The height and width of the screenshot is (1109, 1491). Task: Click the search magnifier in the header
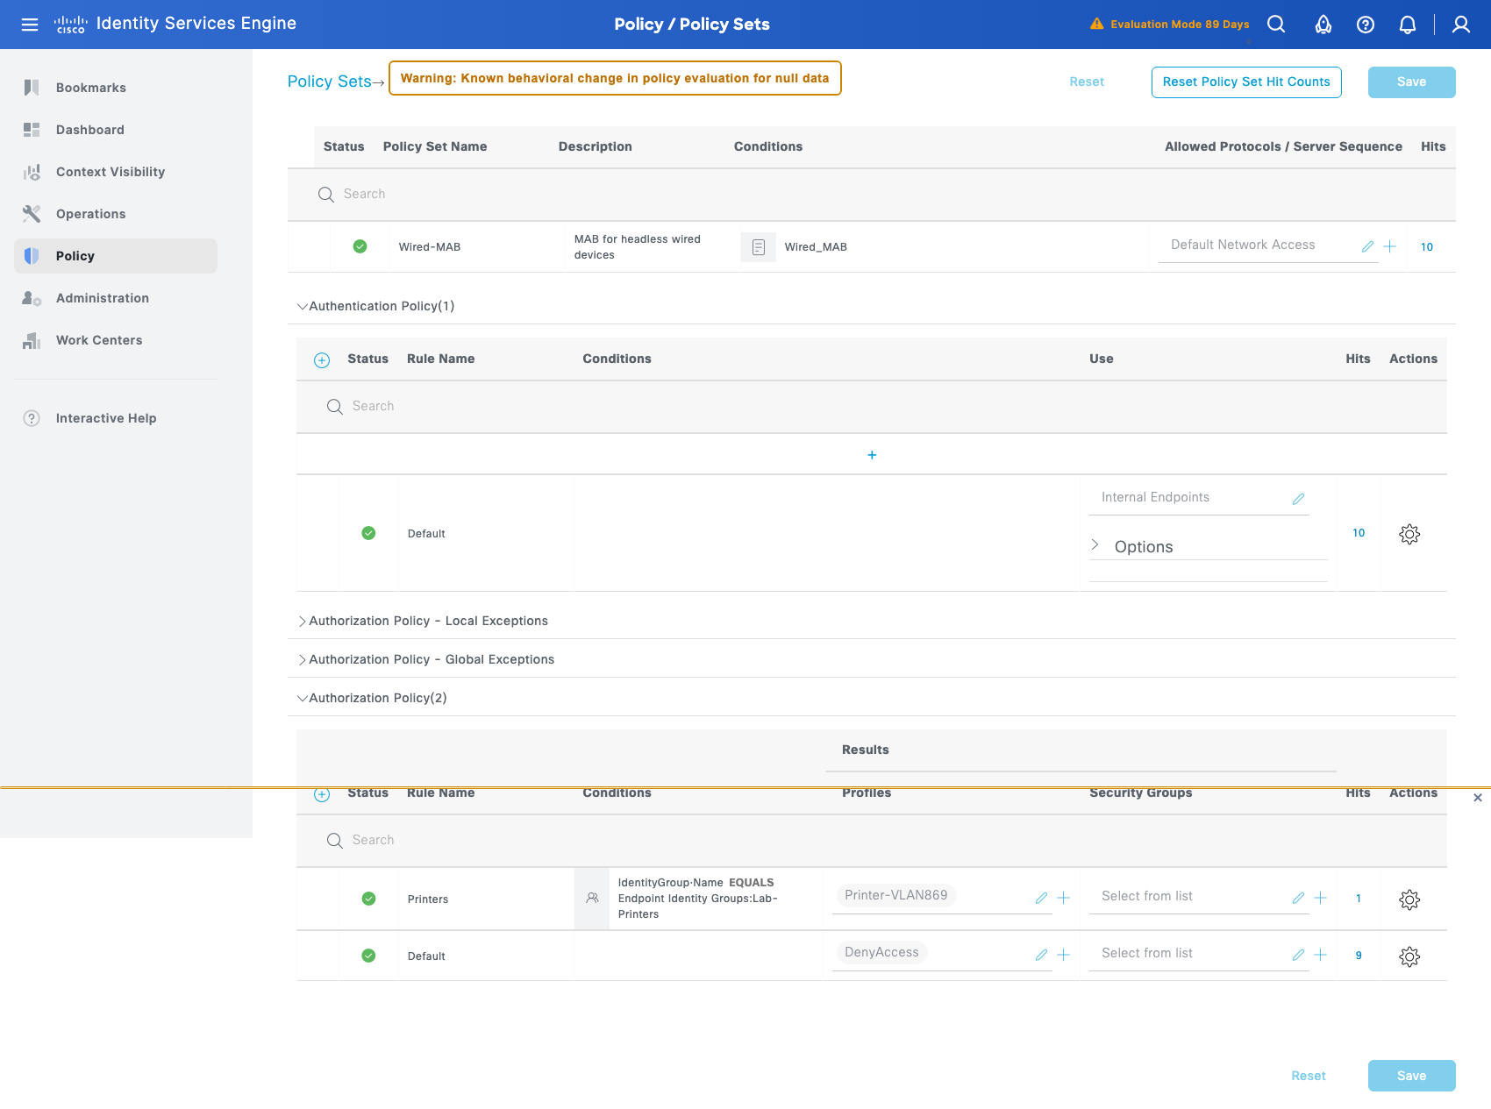[1276, 25]
